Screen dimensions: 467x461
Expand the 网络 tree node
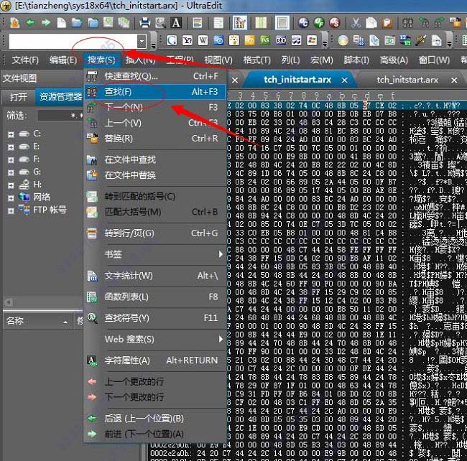pyautogui.click(x=11, y=198)
